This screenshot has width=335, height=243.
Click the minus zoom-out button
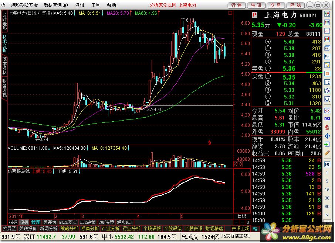[242, 222]
